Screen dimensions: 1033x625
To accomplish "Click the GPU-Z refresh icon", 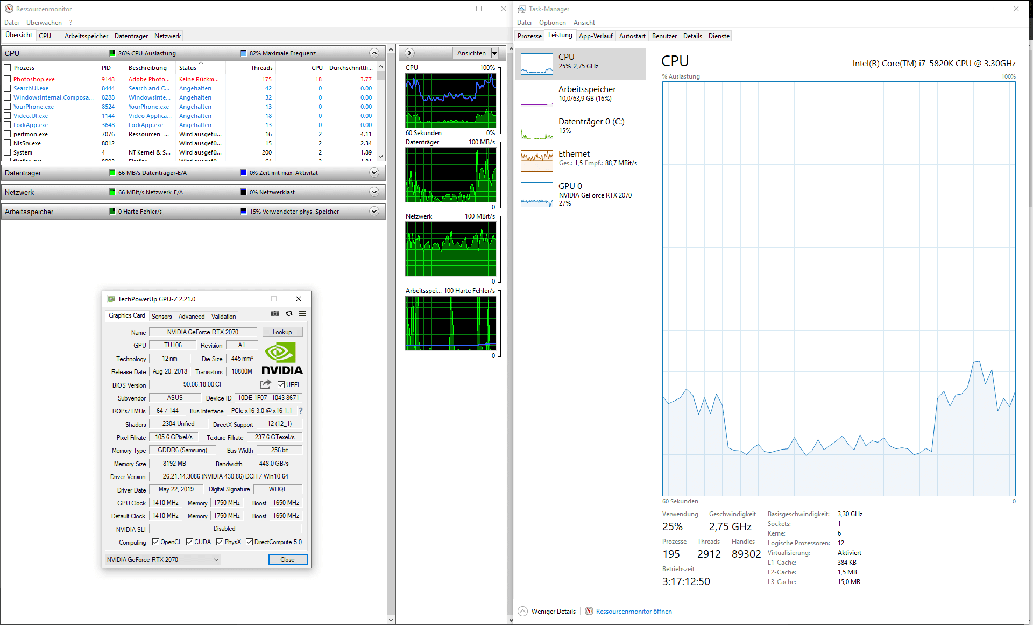I will 289,313.
